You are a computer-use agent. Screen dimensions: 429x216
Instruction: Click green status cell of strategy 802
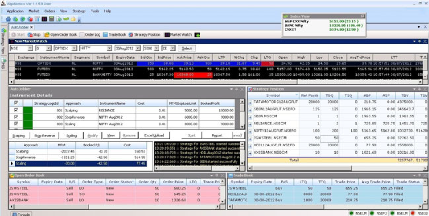[28, 117]
